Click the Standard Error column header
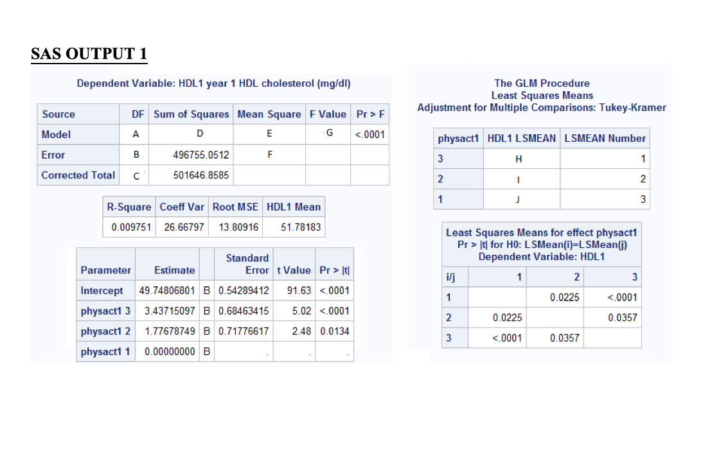 (247, 264)
